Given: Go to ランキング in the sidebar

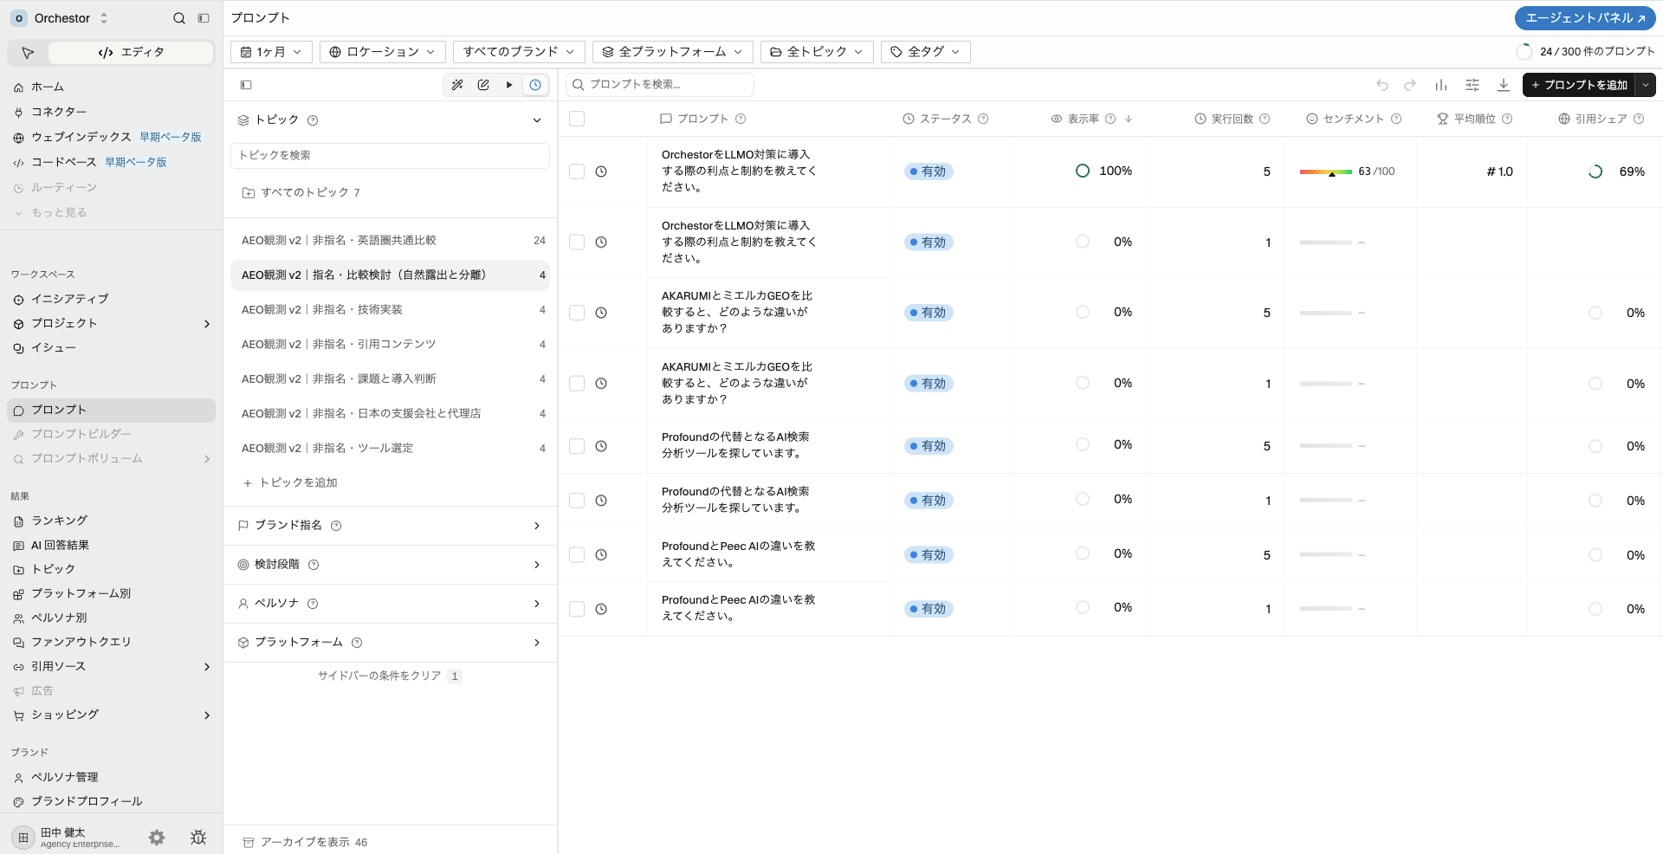Looking at the screenshot, I should click(x=111, y=521).
